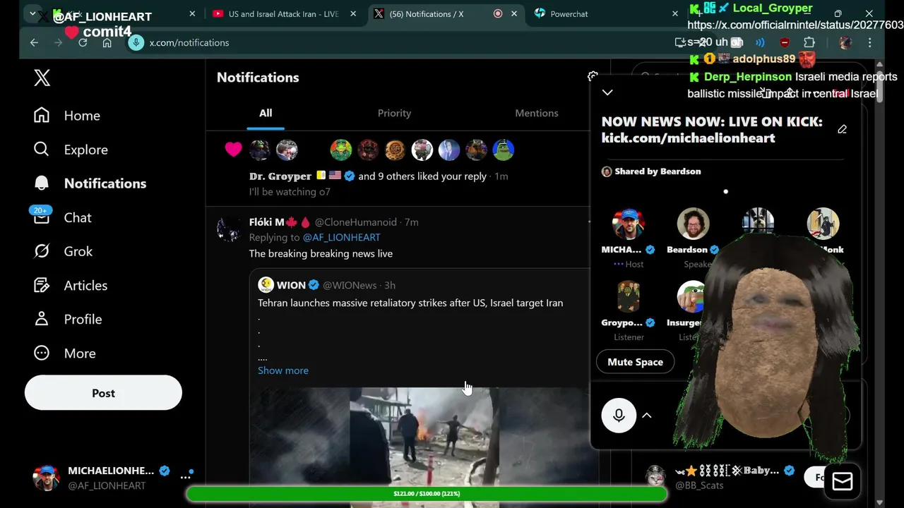The image size is (904, 508).
Task: Click the browser home icon
Action: [107, 42]
